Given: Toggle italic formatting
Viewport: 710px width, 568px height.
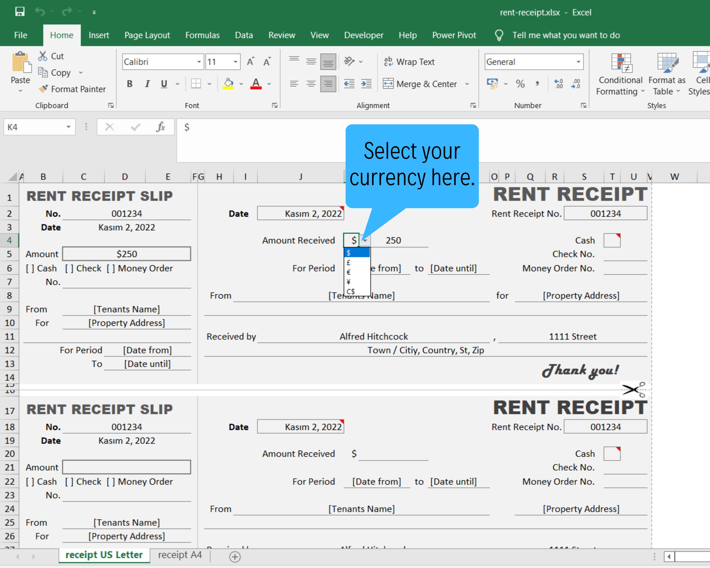Looking at the screenshot, I should coord(147,83).
